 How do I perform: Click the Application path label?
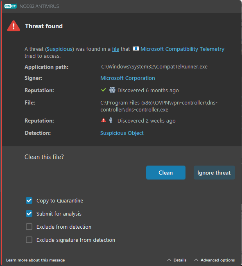[46, 67]
